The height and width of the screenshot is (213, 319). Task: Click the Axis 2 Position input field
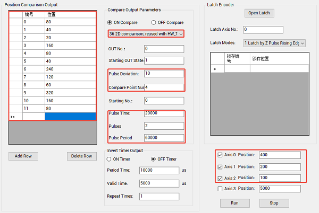(279, 178)
